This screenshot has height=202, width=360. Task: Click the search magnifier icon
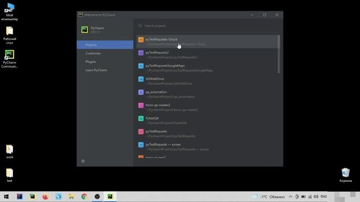pos(140,25)
